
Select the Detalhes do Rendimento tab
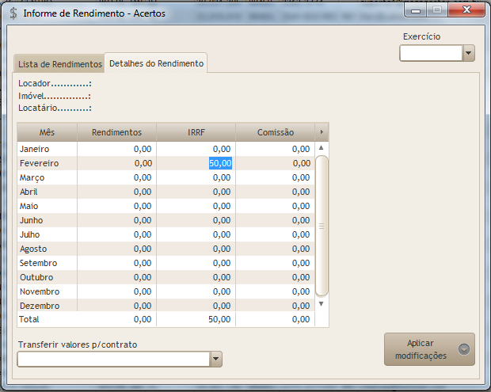(156, 63)
